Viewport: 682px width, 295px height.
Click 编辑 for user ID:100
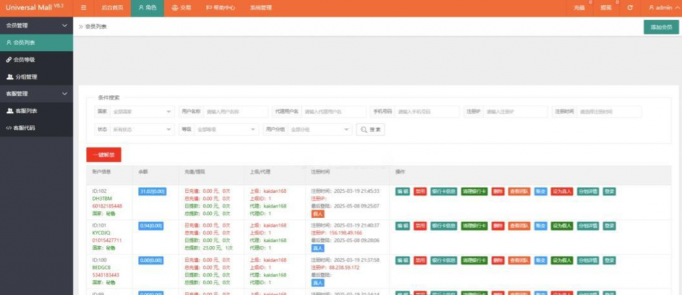point(402,260)
